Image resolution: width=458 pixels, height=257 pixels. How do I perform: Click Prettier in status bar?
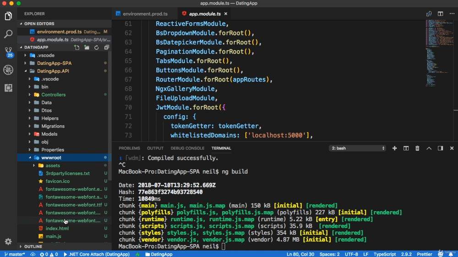pyautogui.click(x=425, y=254)
